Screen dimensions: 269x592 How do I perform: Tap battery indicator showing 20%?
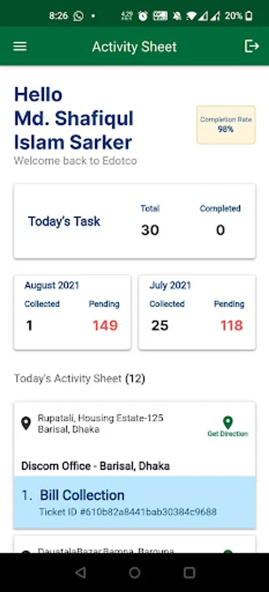[x=239, y=16]
